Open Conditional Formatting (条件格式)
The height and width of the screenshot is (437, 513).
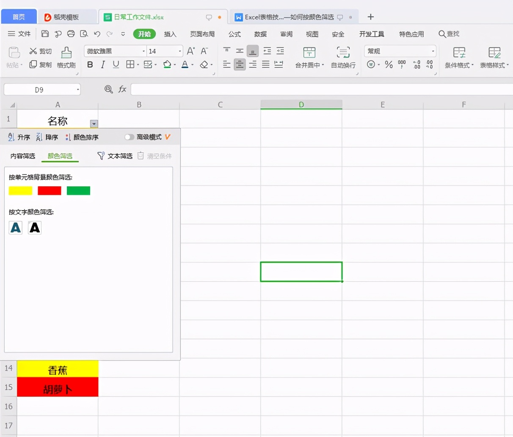[459, 58]
